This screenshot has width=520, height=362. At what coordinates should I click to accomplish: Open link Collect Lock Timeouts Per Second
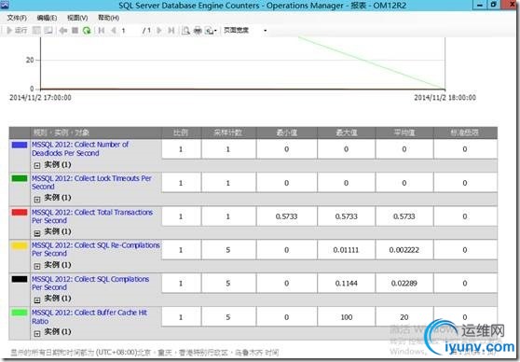91,182
